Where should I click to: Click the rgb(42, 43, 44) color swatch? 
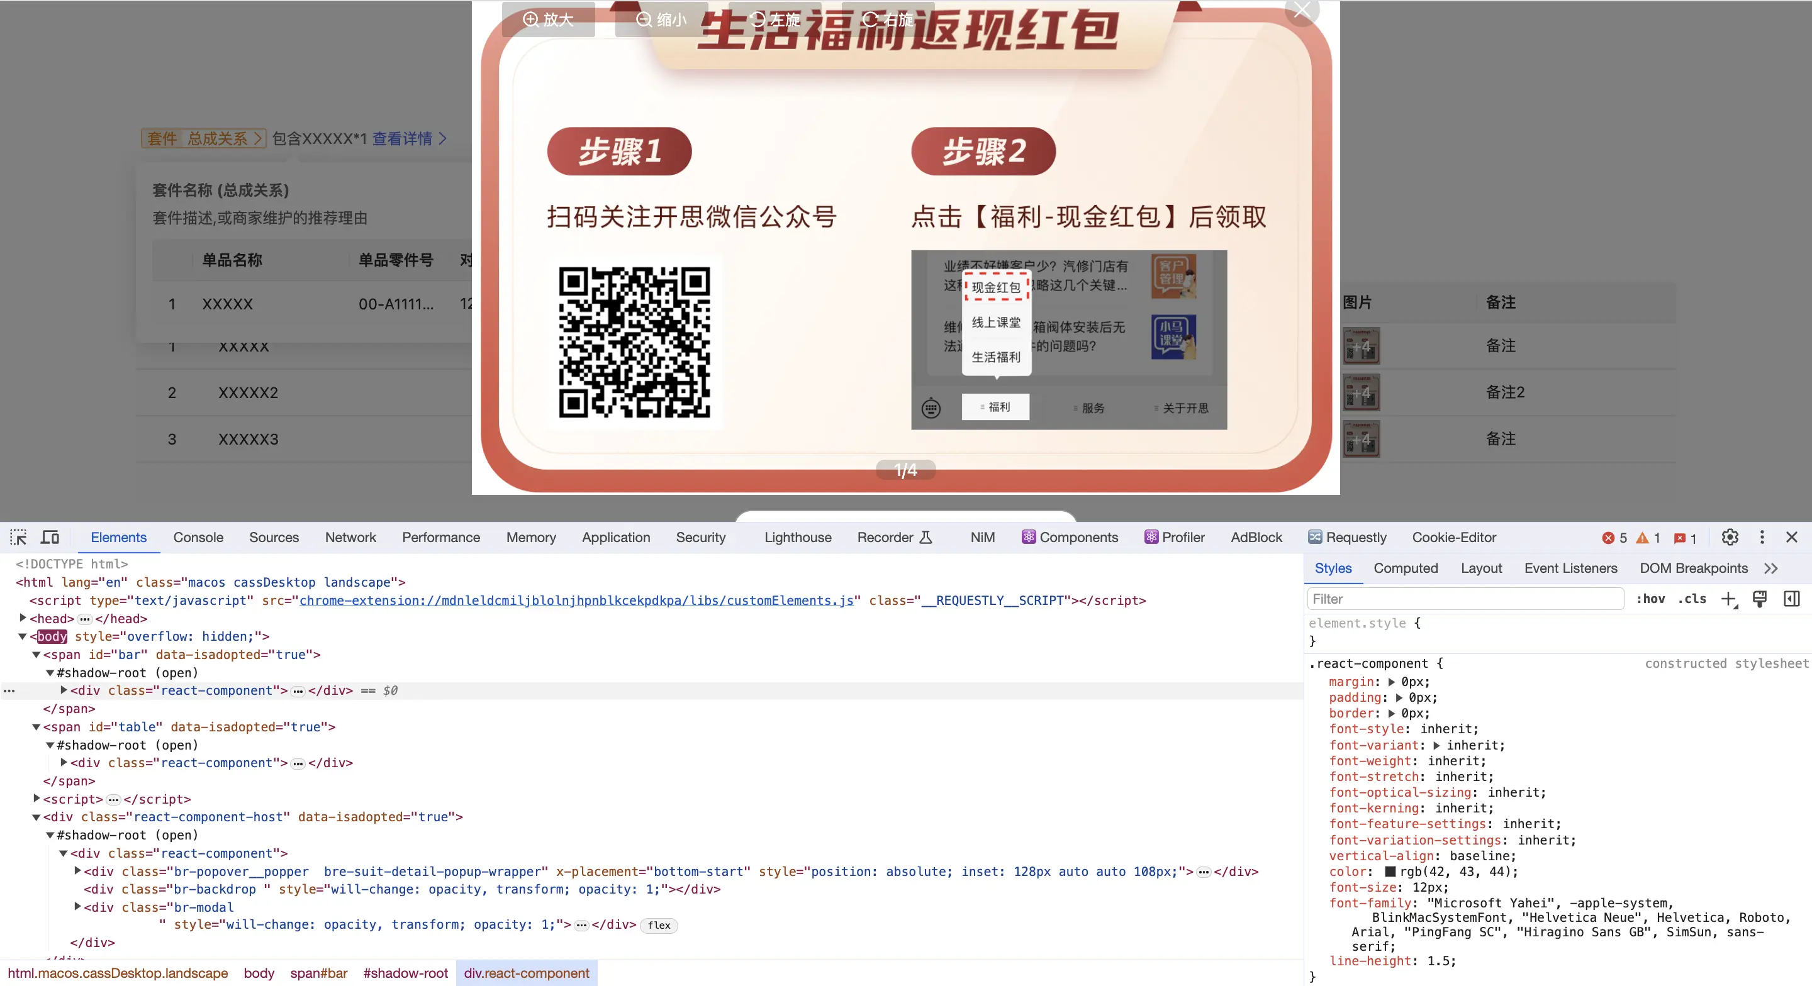(x=1390, y=872)
